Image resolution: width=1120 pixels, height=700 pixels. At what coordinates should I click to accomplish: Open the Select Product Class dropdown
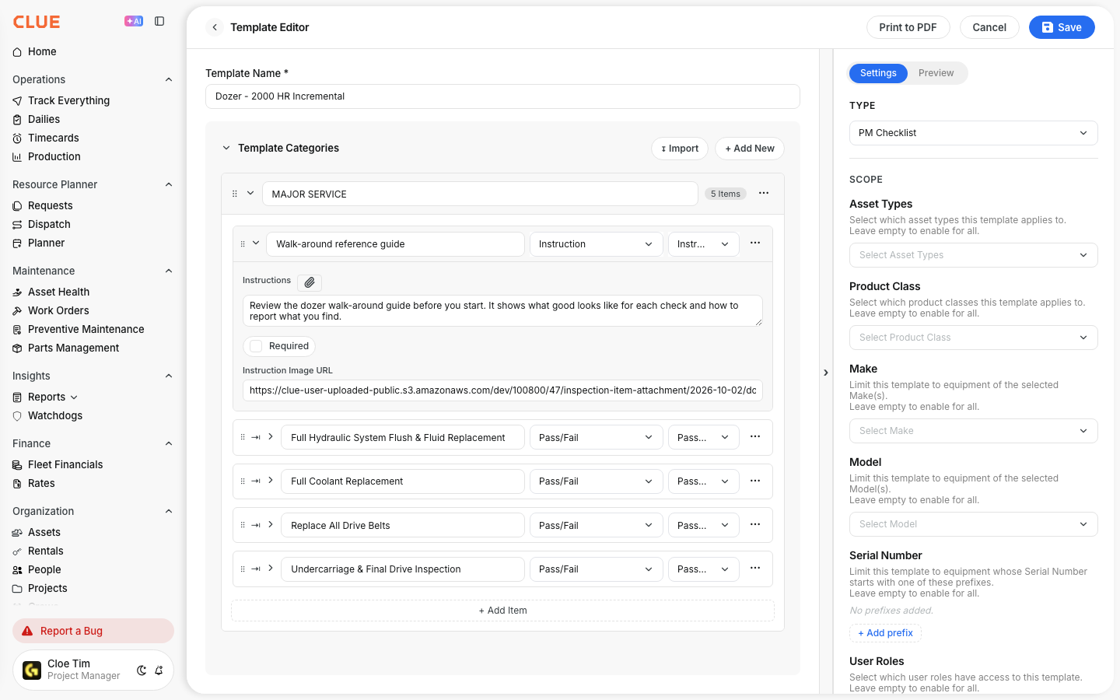(973, 338)
